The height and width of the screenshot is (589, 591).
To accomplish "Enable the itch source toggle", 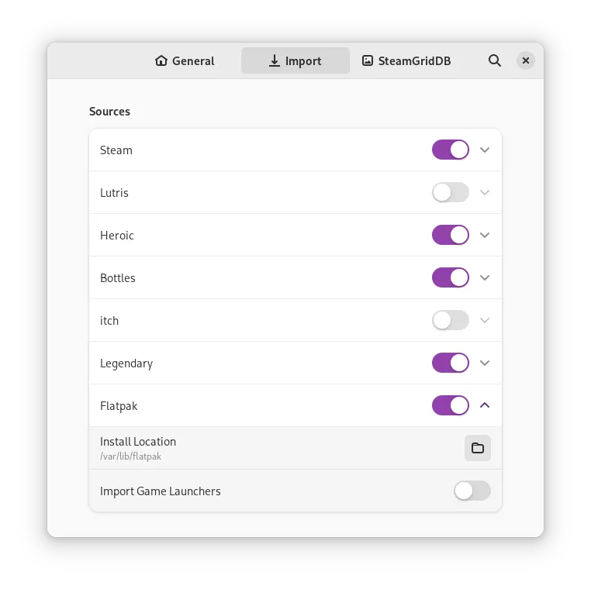I will (x=451, y=320).
